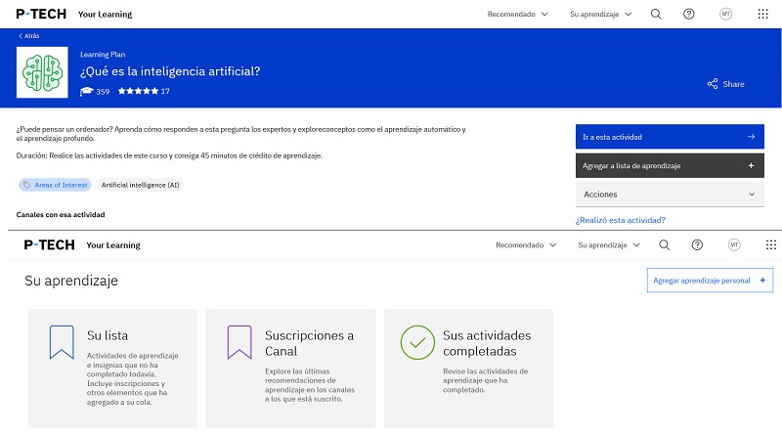Click the Learning Plan label

[x=103, y=55]
